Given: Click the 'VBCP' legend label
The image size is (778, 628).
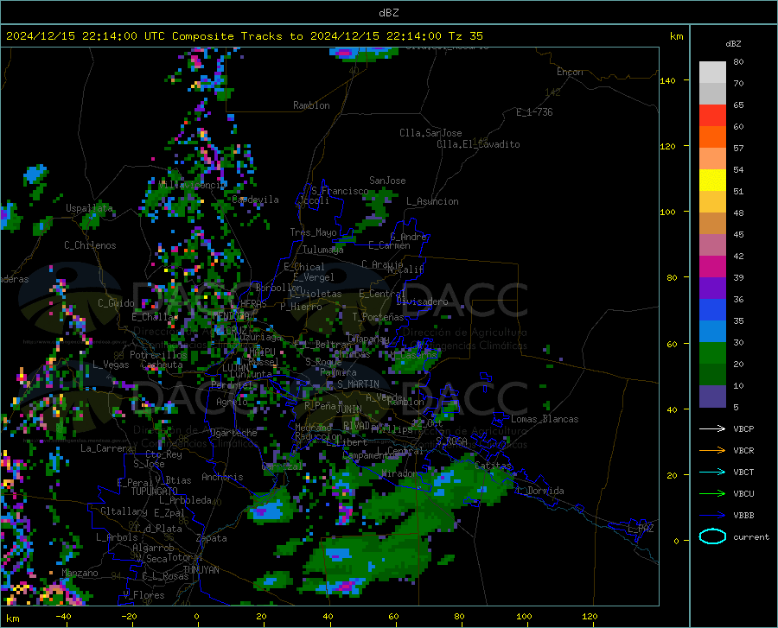Looking at the screenshot, I should [x=743, y=428].
